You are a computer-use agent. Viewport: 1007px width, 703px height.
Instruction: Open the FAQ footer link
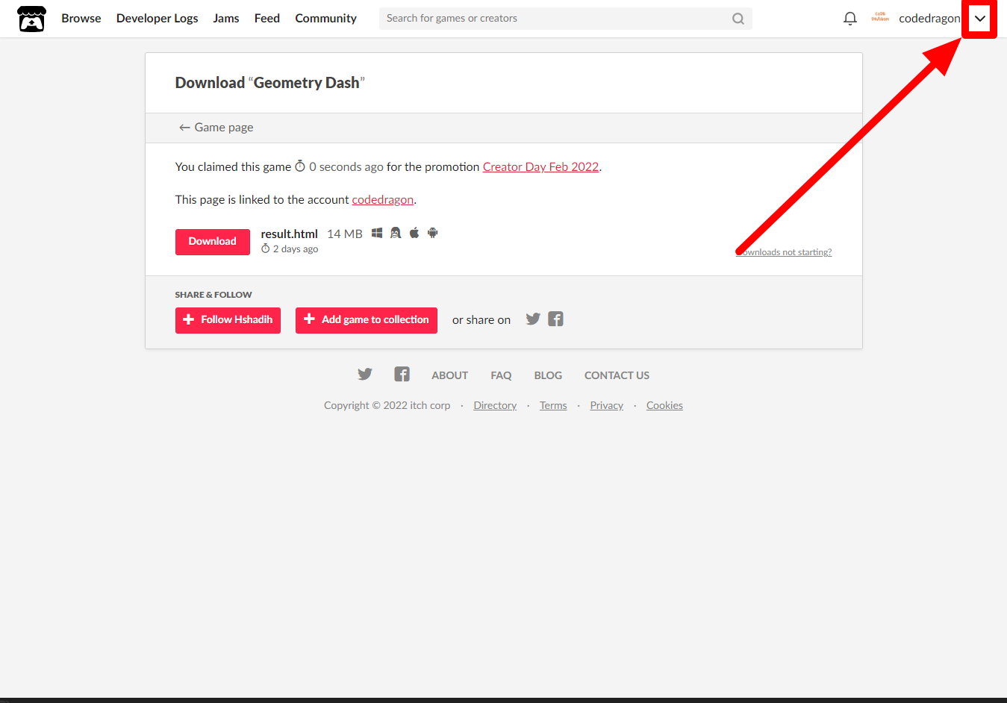pos(501,375)
